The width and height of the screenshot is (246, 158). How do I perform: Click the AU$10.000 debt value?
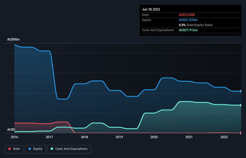(x=187, y=15)
